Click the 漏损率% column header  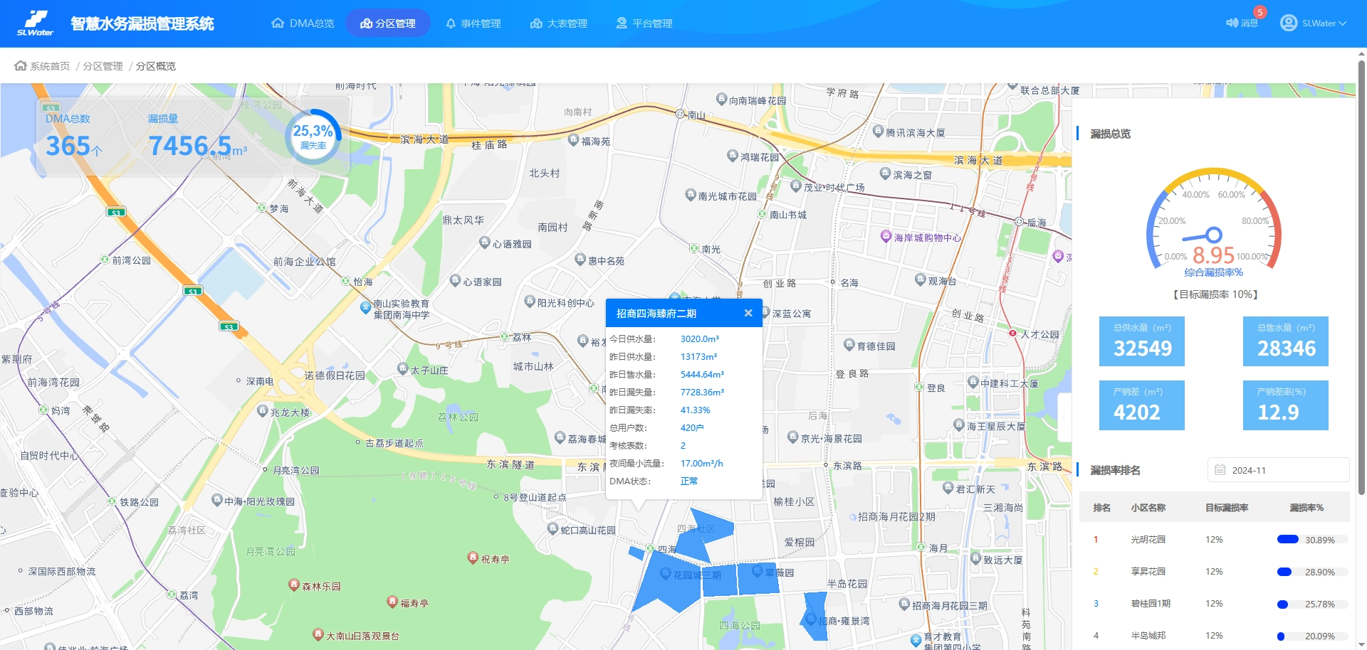pyautogui.click(x=1306, y=508)
